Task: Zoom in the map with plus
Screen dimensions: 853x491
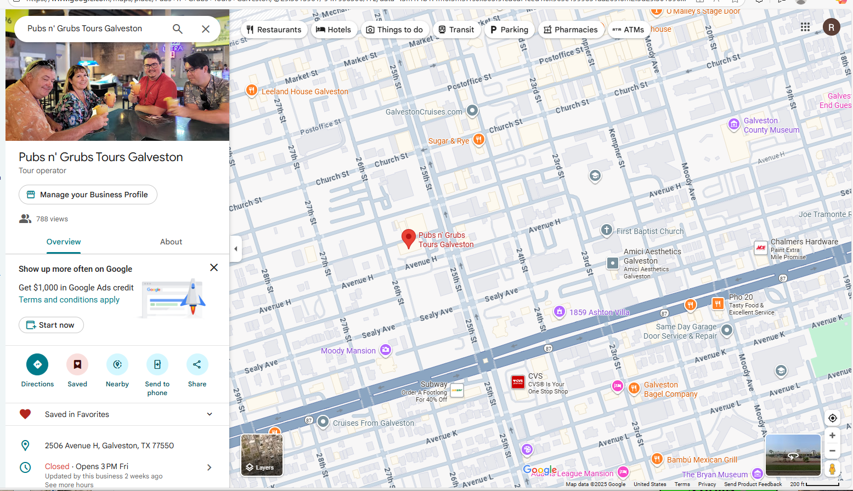Action: [832, 436]
